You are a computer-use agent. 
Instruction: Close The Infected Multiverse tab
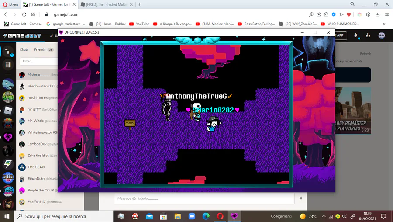(131, 4)
